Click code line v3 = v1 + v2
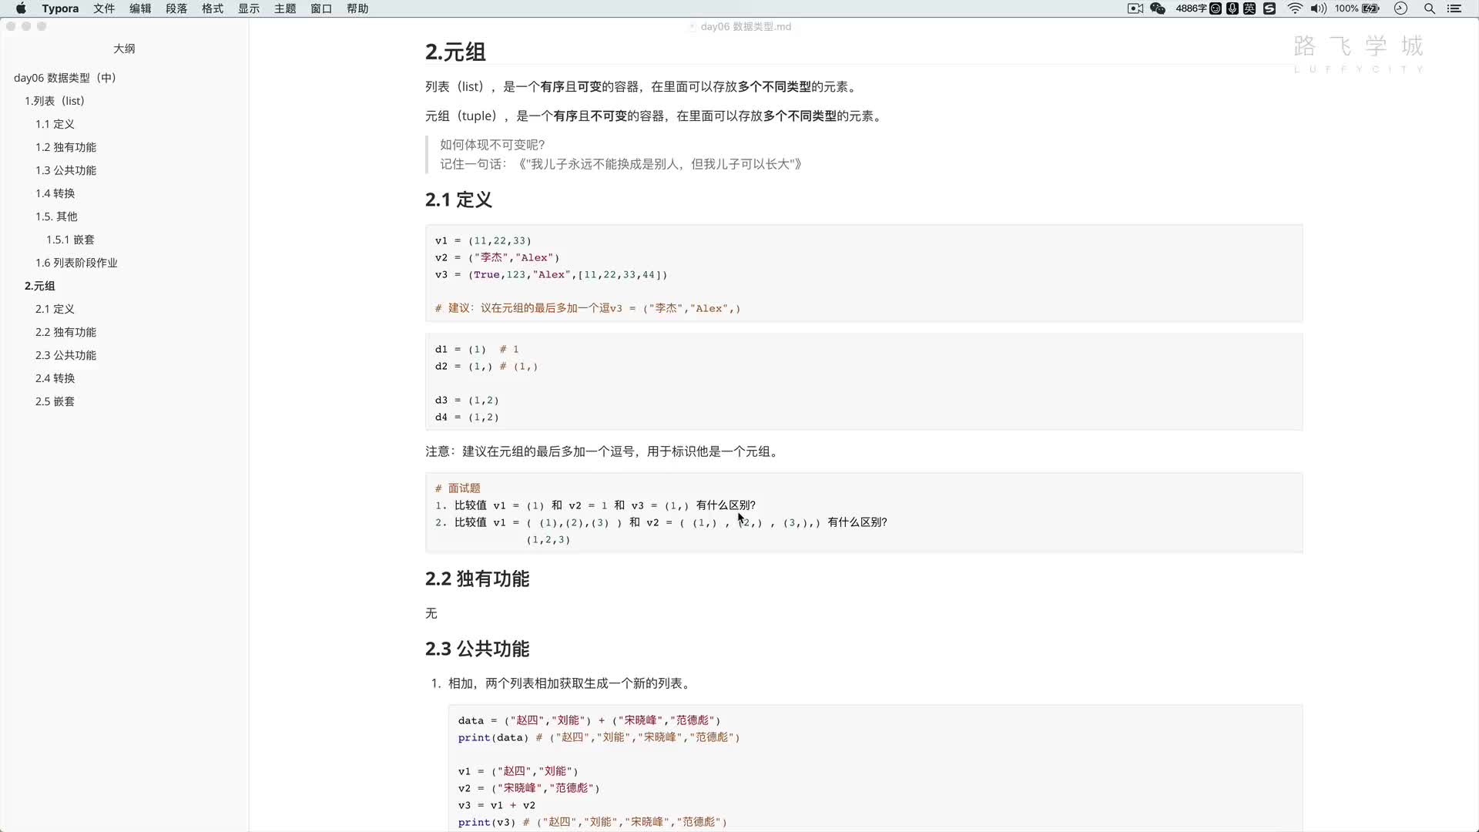 (x=497, y=805)
